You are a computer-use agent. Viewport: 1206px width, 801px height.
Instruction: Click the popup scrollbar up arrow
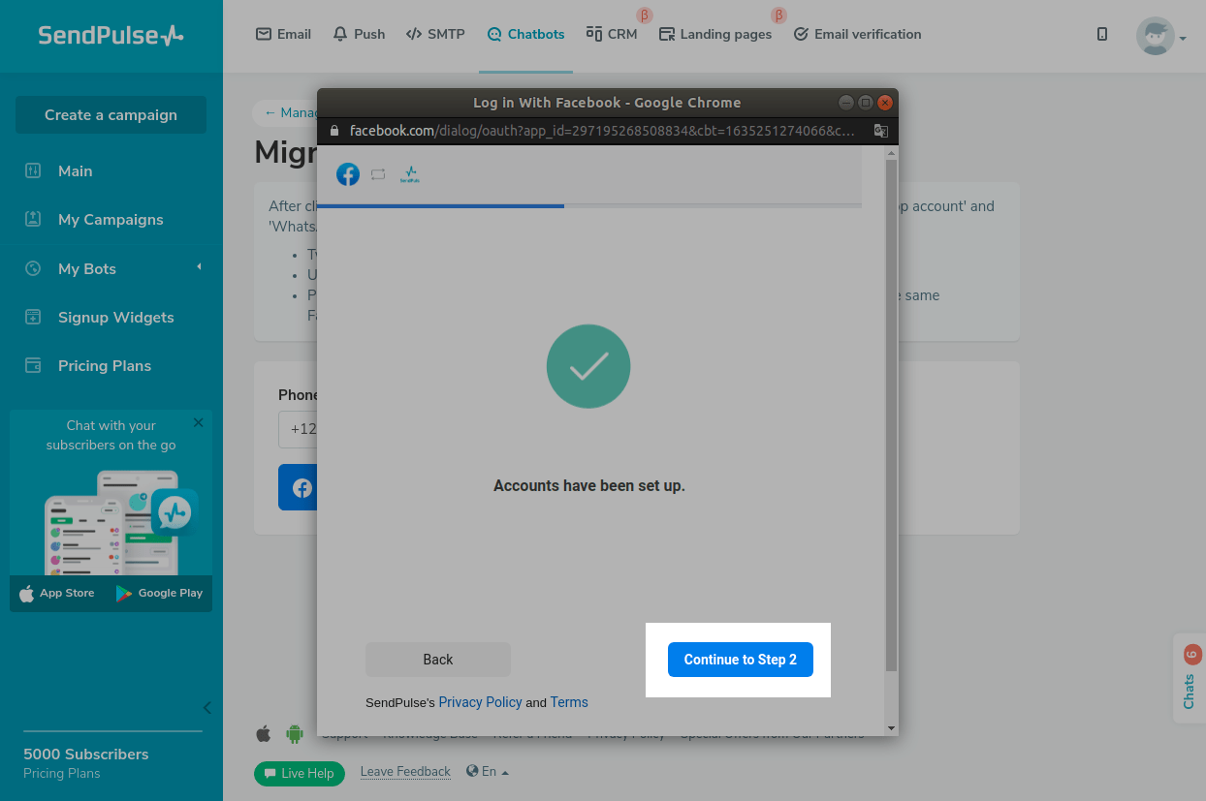891,152
